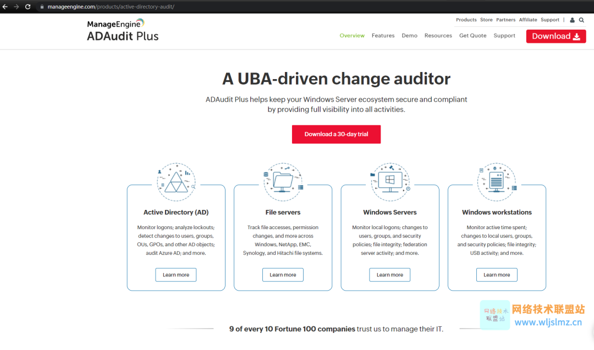
Task: Click the Windows Servers monitor illustration
Action: tap(390, 182)
